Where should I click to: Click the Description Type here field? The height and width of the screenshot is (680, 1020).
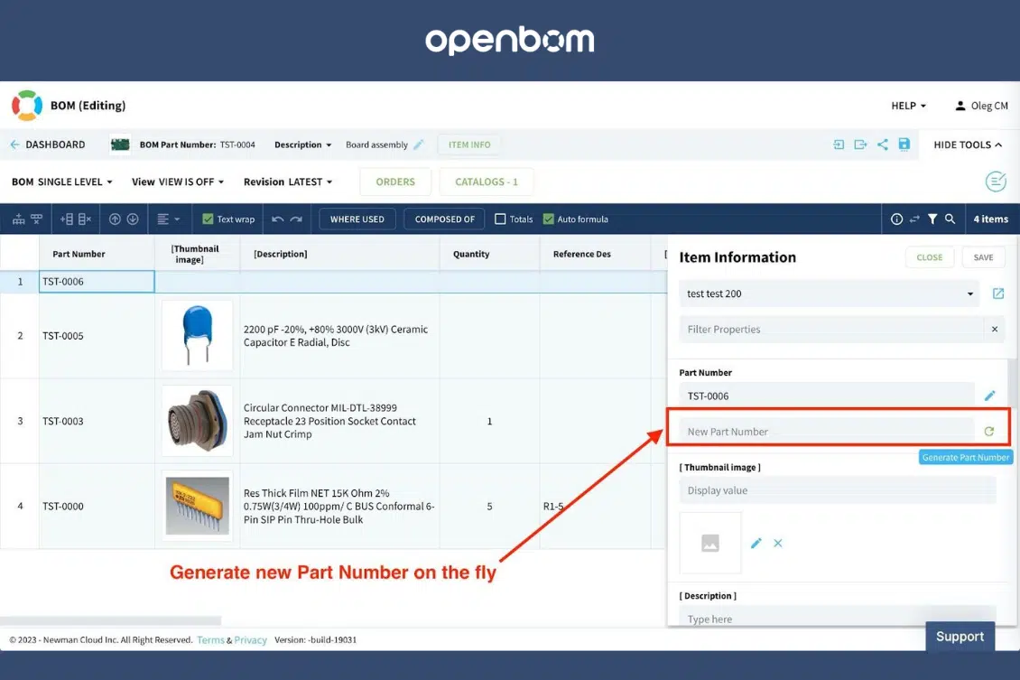(x=837, y=616)
